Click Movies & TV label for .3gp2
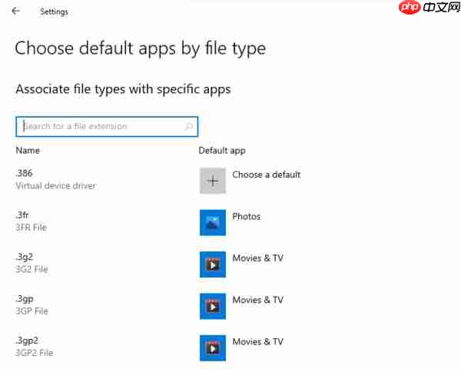 (x=257, y=341)
